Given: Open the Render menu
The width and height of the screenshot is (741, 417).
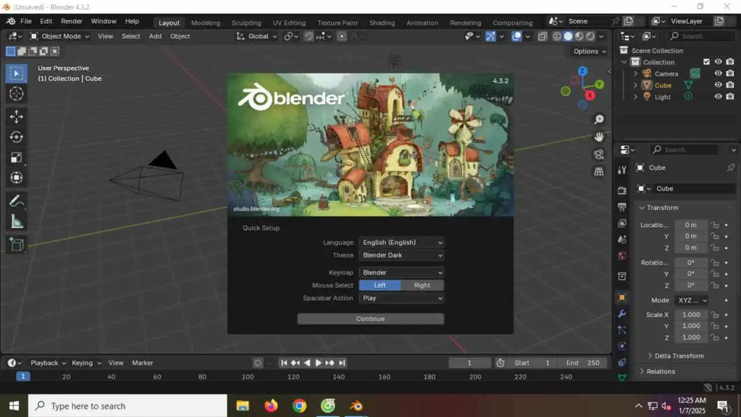Looking at the screenshot, I should 72,21.
